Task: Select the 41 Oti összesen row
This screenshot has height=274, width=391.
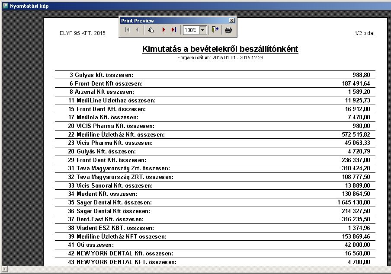Action: tap(215, 245)
